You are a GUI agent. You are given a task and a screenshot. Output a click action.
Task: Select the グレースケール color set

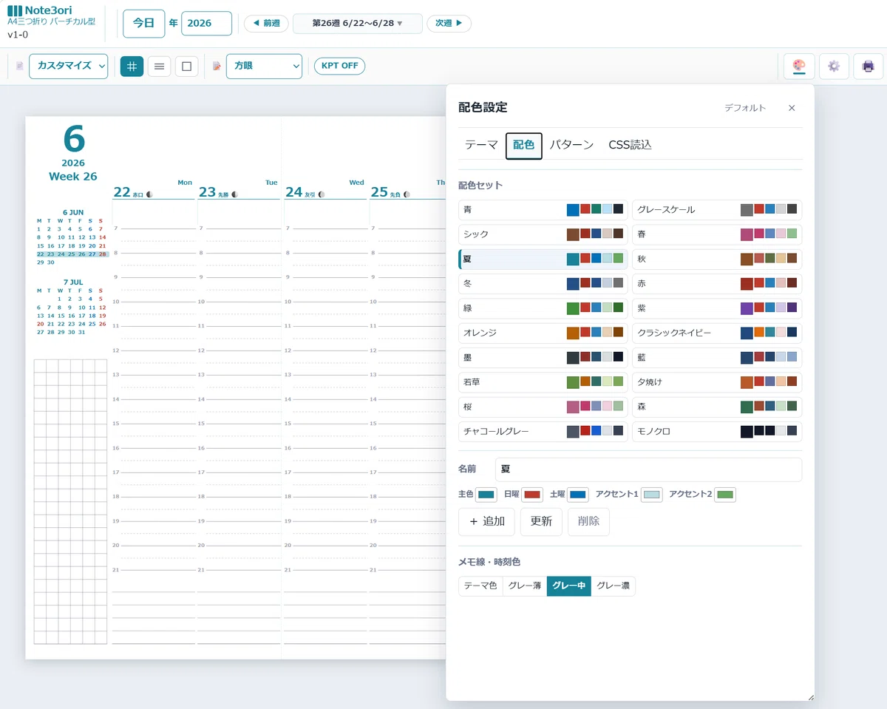717,210
